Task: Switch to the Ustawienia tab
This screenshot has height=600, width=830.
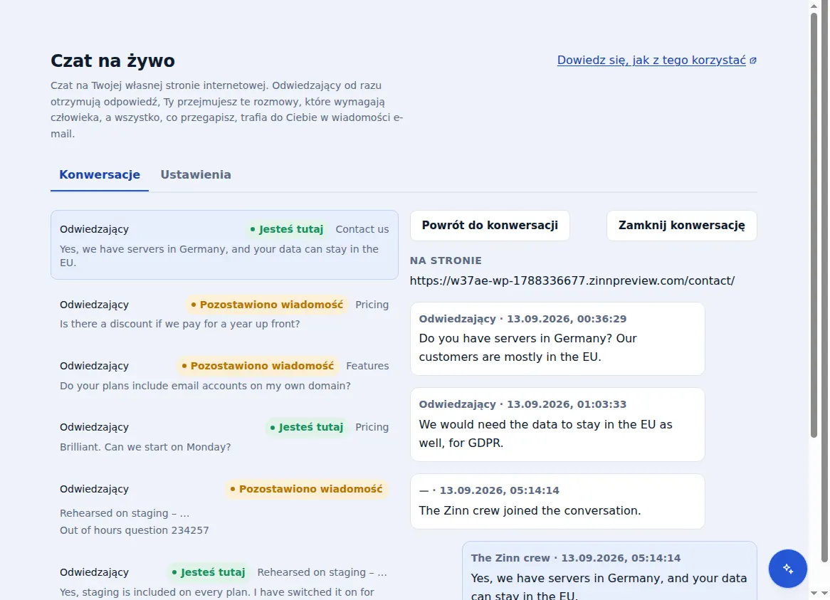Action: click(x=196, y=174)
